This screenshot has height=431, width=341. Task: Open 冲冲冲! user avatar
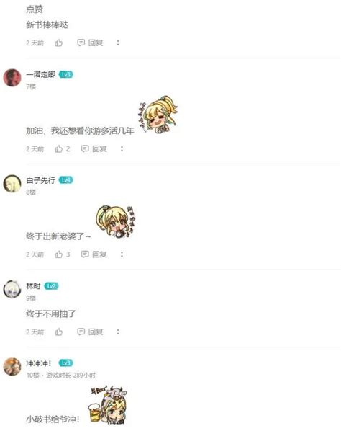click(12, 367)
